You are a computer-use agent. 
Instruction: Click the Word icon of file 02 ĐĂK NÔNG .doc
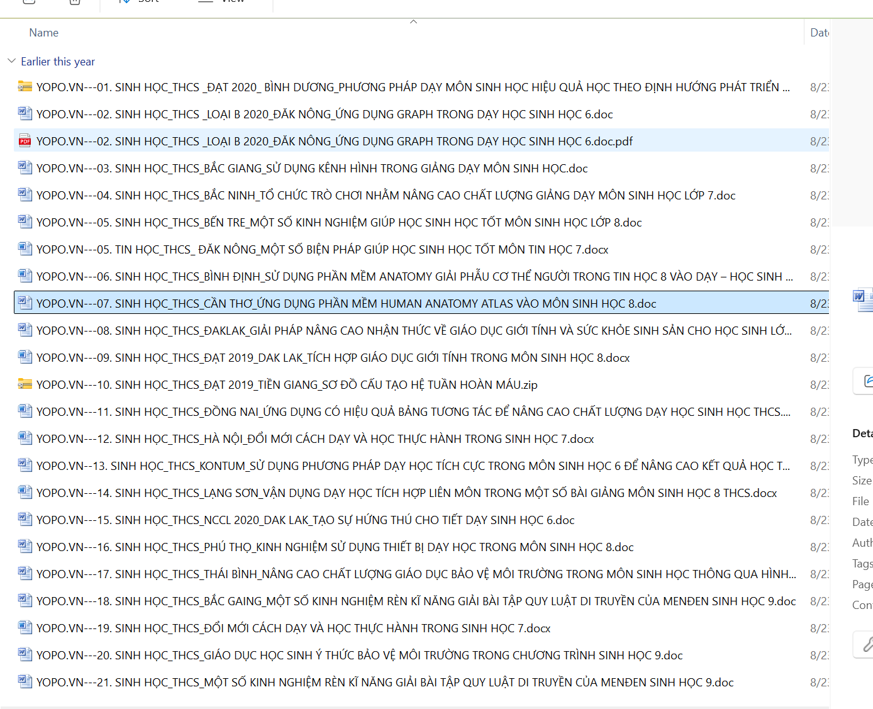[x=25, y=114]
